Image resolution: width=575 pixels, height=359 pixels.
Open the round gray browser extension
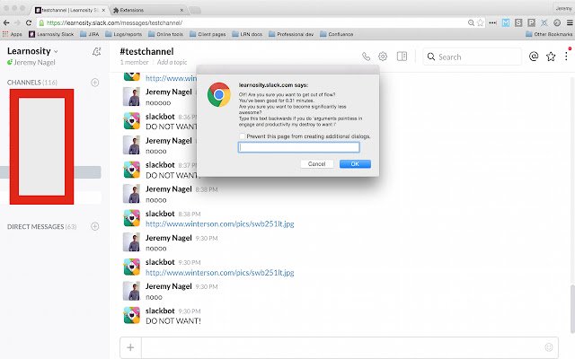pyautogui.click(x=557, y=22)
